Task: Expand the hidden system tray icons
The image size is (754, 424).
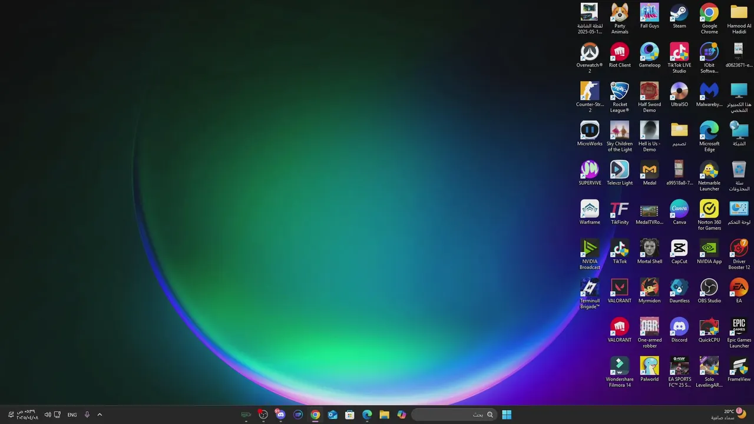Action: click(x=100, y=415)
